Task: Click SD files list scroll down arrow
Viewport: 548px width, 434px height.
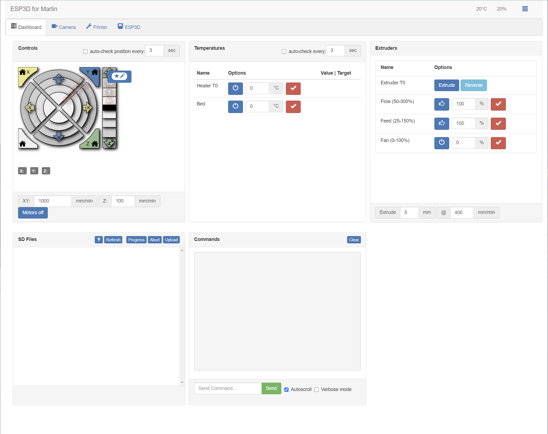Action: pyautogui.click(x=182, y=382)
